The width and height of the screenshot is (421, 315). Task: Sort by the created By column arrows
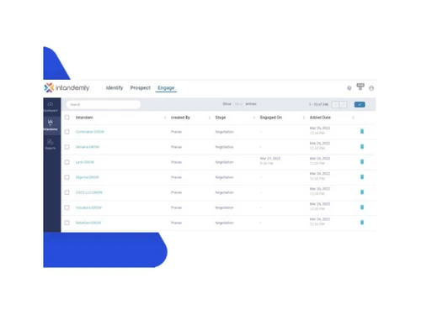tap(210, 118)
